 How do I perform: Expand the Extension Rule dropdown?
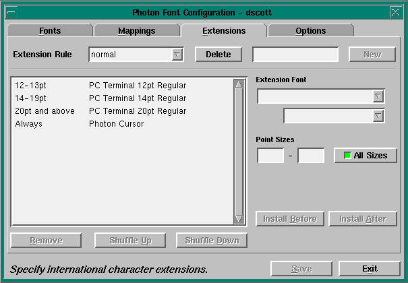pyautogui.click(x=177, y=55)
